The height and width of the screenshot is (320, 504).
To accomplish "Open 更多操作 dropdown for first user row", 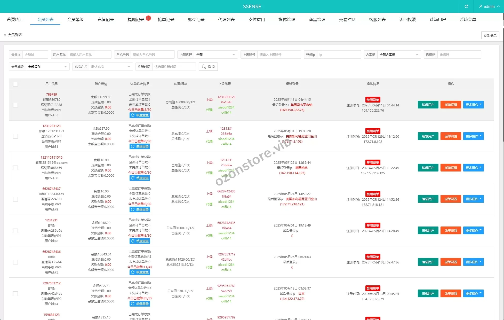I will pyautogui.click(x=473, y=105).
